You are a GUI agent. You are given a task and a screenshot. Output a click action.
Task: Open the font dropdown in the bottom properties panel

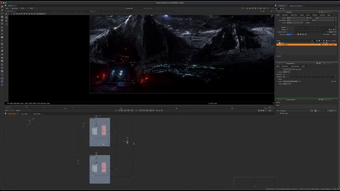pos(294,111)
